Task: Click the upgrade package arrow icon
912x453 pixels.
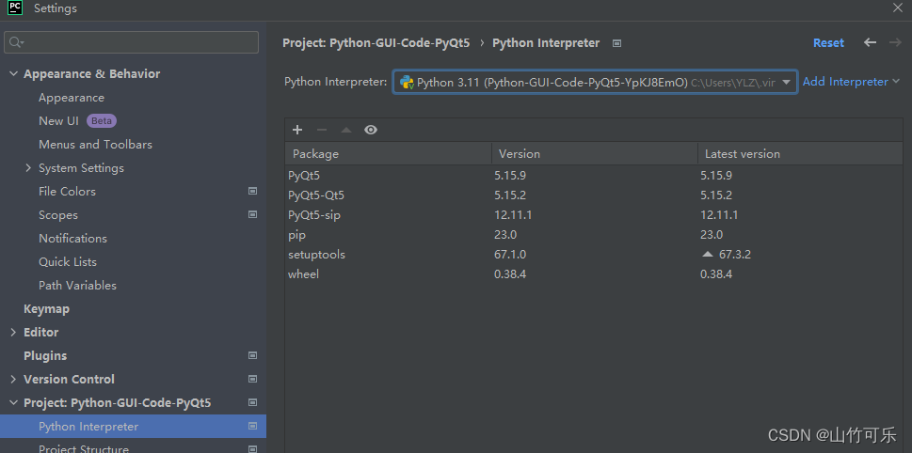Action: (346, 130)
